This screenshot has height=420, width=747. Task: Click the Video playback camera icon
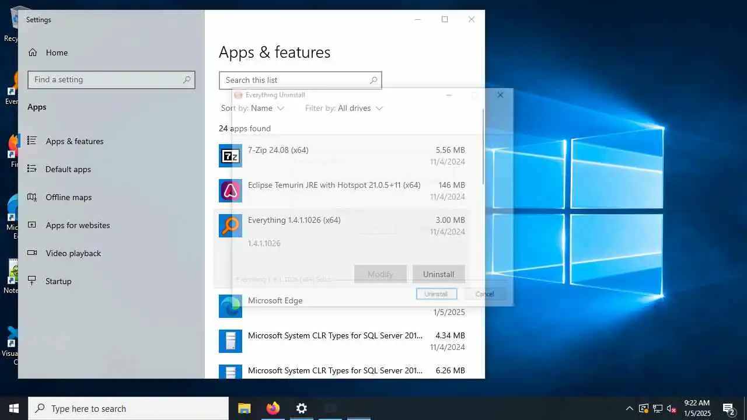point(32,253)
